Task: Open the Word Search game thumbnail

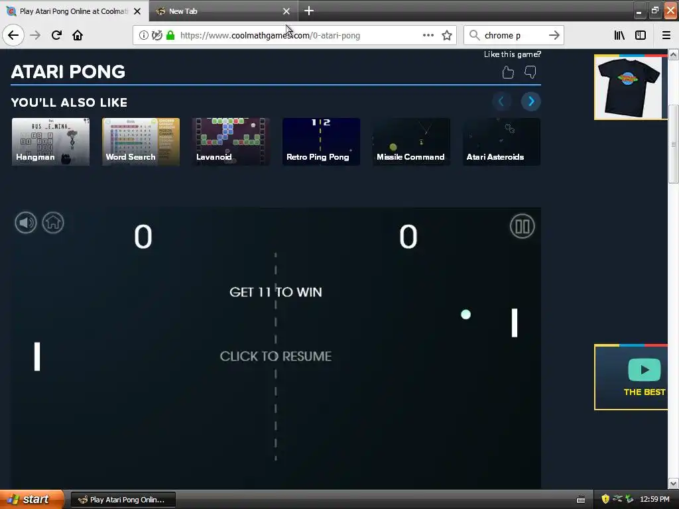Action: click(141, 142)
